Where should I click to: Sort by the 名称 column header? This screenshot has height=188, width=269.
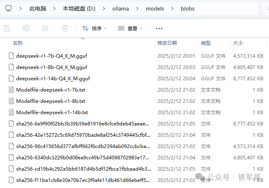click(x=18, y=43)
